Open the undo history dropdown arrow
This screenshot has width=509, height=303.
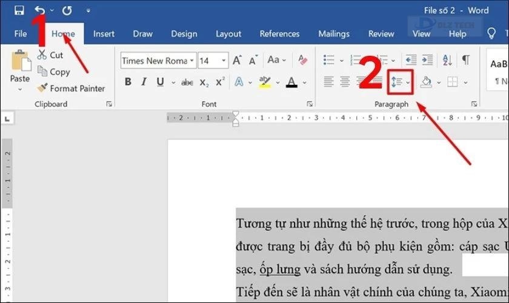click(x=52, y=11)
